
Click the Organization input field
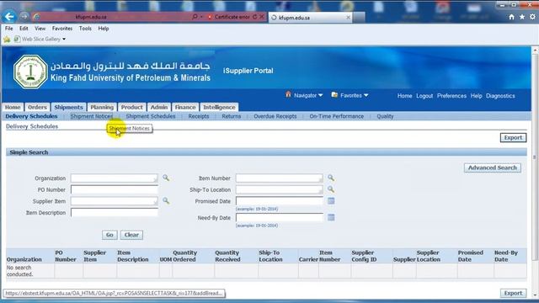coord(115,178)
